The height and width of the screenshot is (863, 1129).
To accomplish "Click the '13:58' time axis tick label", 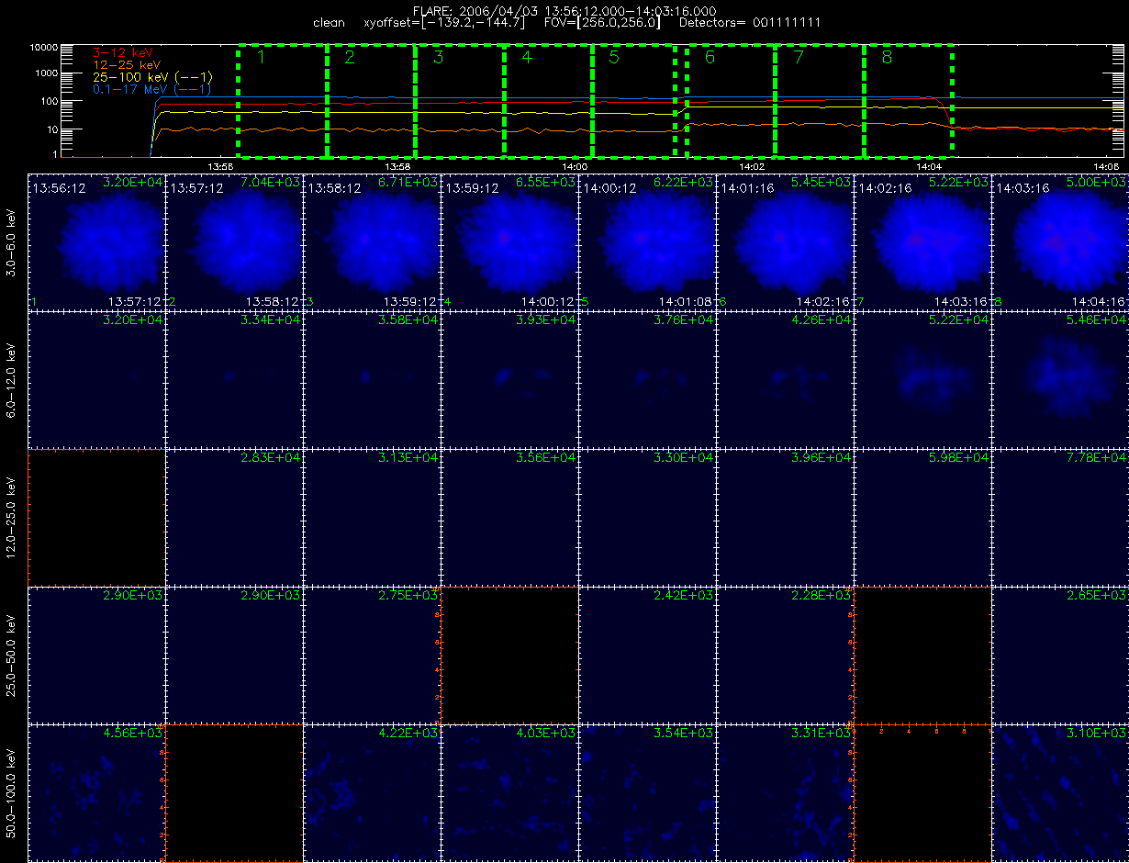I will tap(397, 166).
